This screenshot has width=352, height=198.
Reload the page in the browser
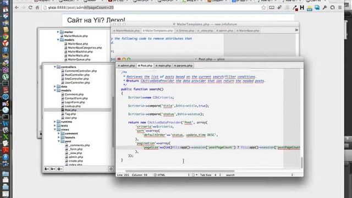click(x=30, y=8)
